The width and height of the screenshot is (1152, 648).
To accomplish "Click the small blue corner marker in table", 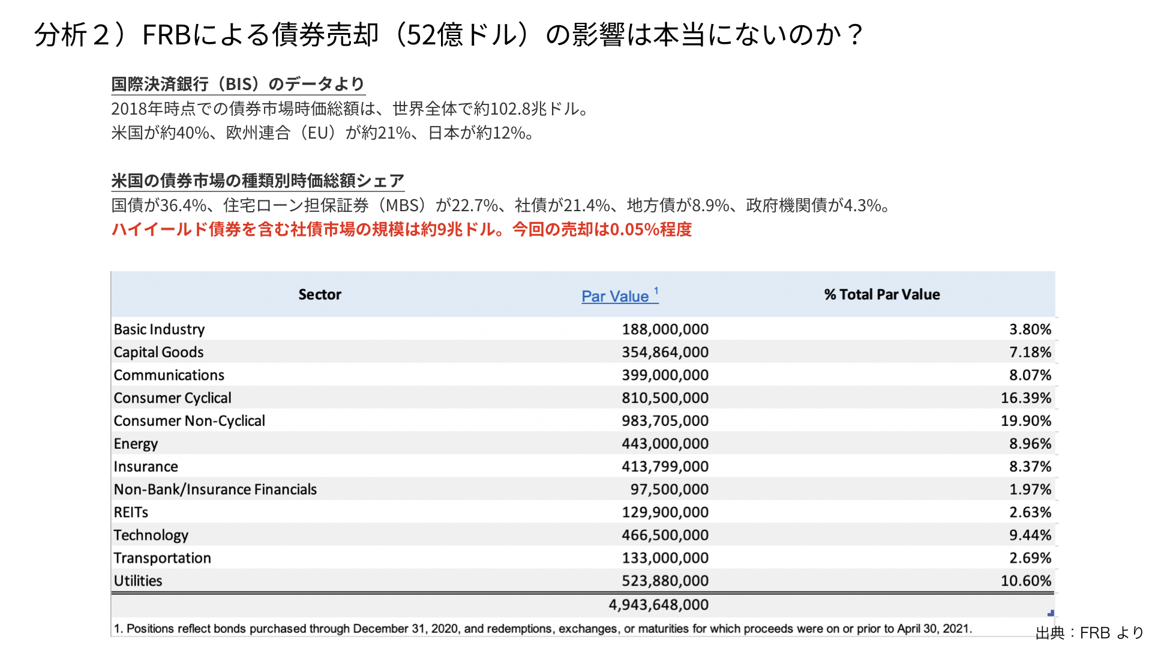I will point(1051,613).
